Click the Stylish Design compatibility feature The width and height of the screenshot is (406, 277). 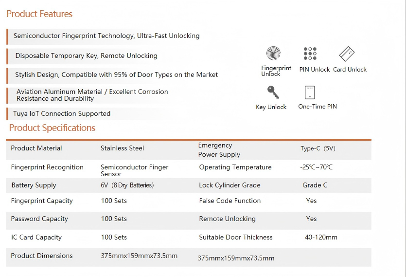point(116,75)
